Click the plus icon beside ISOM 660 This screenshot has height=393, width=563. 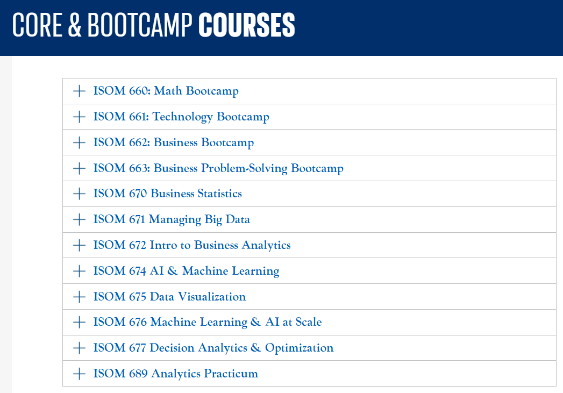[x=79, y=91]
